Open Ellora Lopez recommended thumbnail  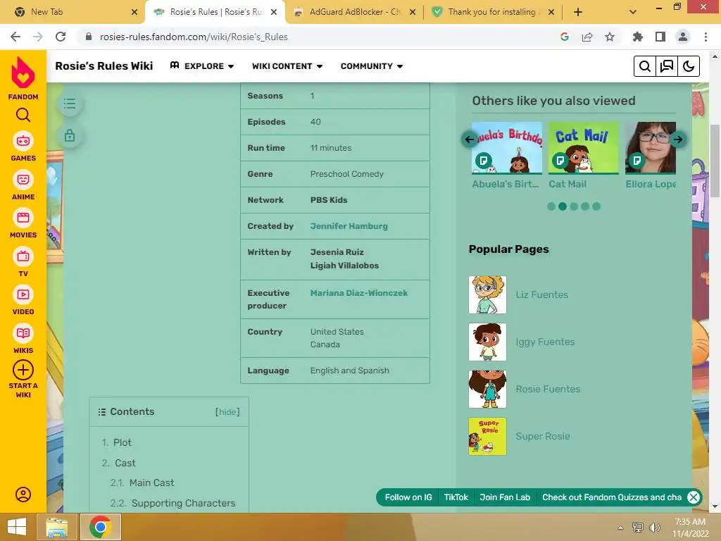click(x=651, y=148)
